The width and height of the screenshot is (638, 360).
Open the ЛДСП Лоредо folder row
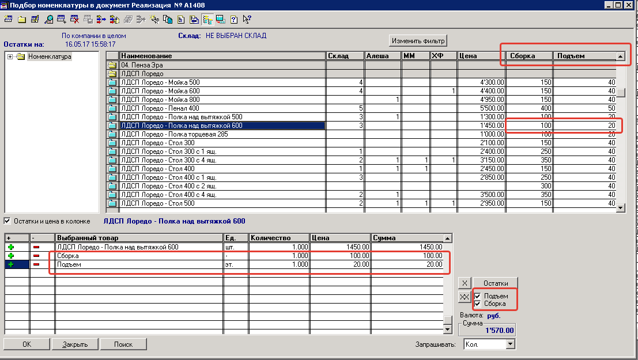(x=142, y=74)
